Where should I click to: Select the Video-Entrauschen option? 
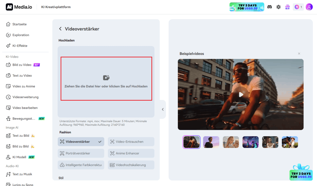(x=131, y=142)
